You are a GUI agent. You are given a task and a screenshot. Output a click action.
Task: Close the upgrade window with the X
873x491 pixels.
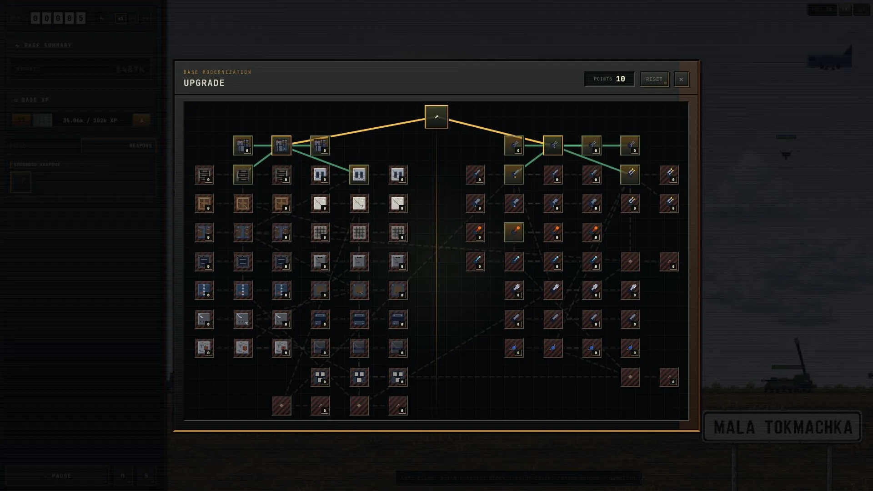click(x=681, y=79)
